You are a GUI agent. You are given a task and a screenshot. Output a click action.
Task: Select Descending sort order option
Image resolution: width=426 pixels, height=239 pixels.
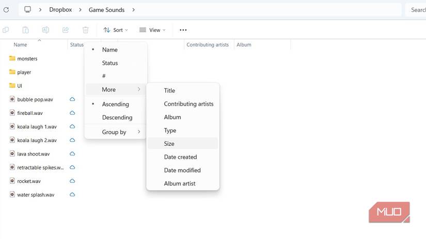click(116, 117)
